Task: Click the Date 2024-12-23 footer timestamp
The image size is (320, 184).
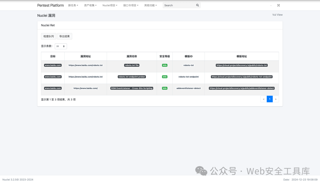Action: (x=300, y=180)
